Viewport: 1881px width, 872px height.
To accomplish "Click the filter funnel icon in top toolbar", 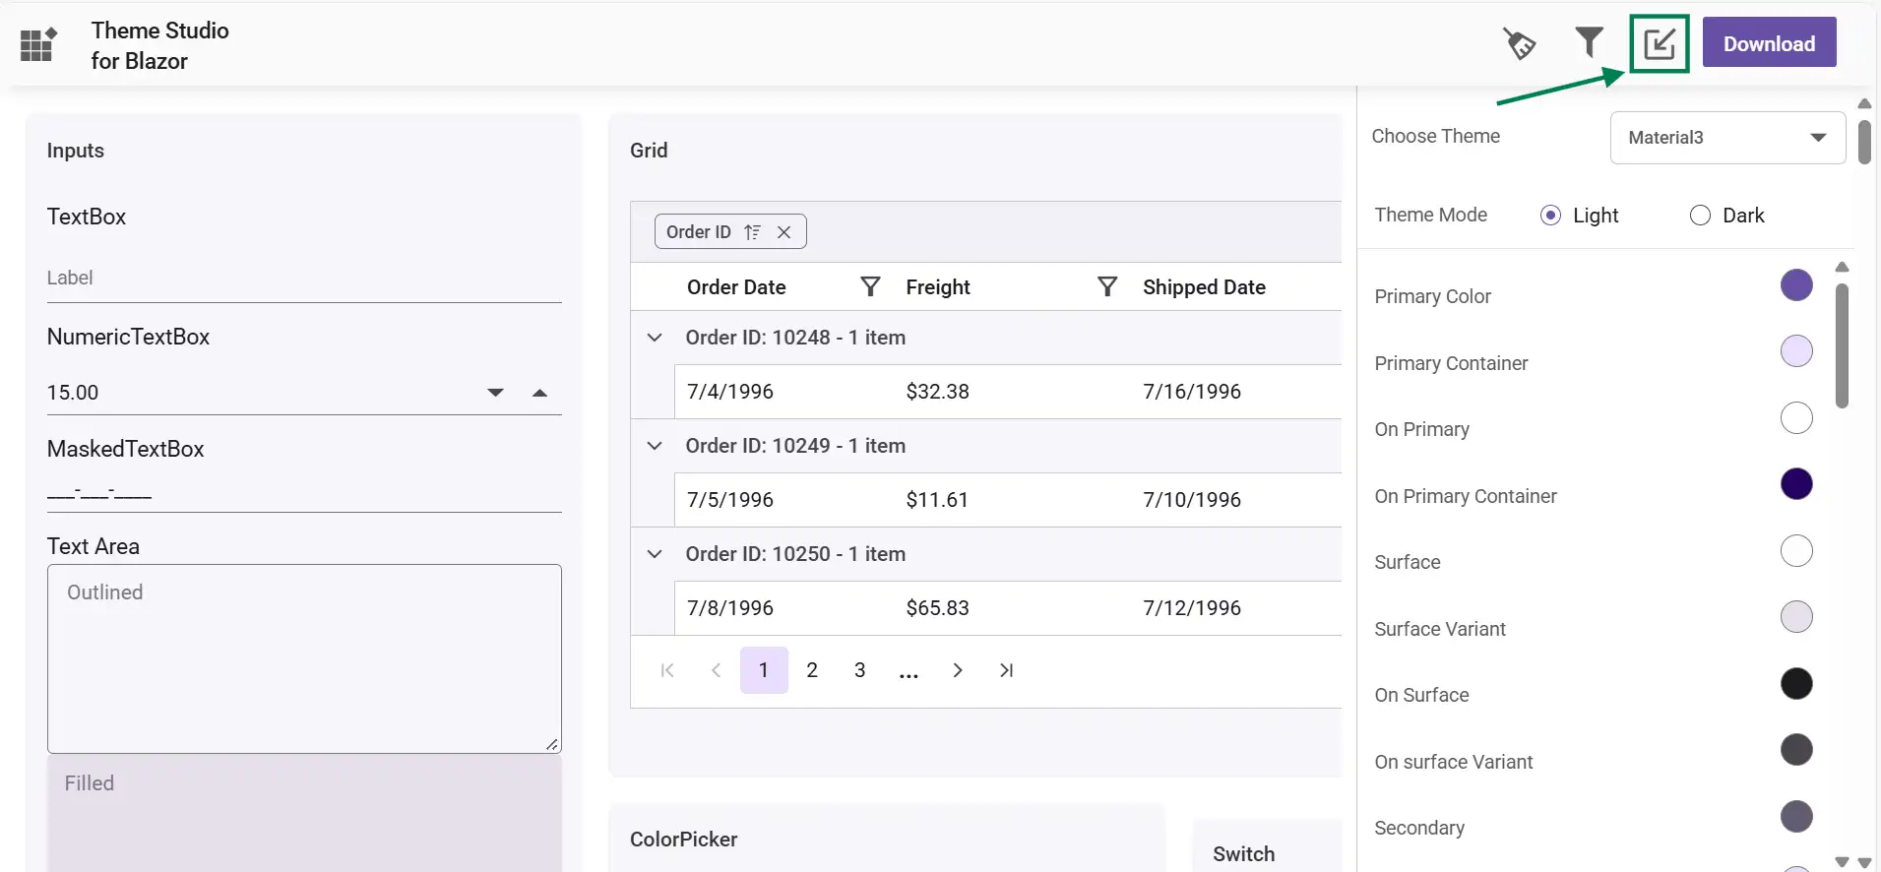I will tap(1589, 42).
